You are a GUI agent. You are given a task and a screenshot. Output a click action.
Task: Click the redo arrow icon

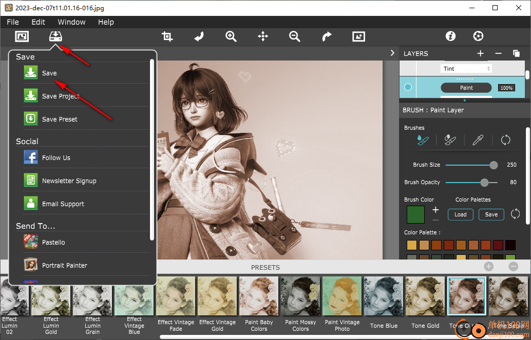coord(327,36)
